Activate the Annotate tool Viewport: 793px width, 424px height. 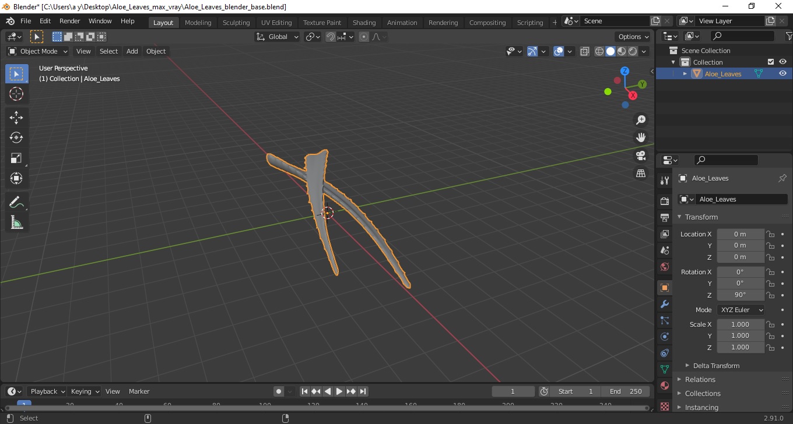(16, 203)
